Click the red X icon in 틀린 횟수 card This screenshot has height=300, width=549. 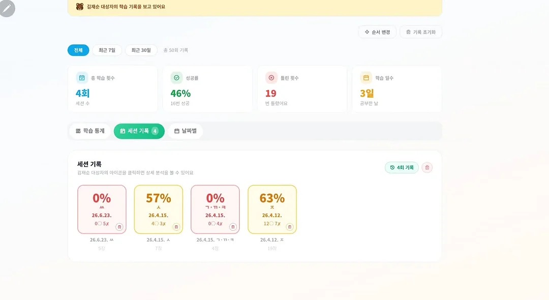click(x=271, y=78)
